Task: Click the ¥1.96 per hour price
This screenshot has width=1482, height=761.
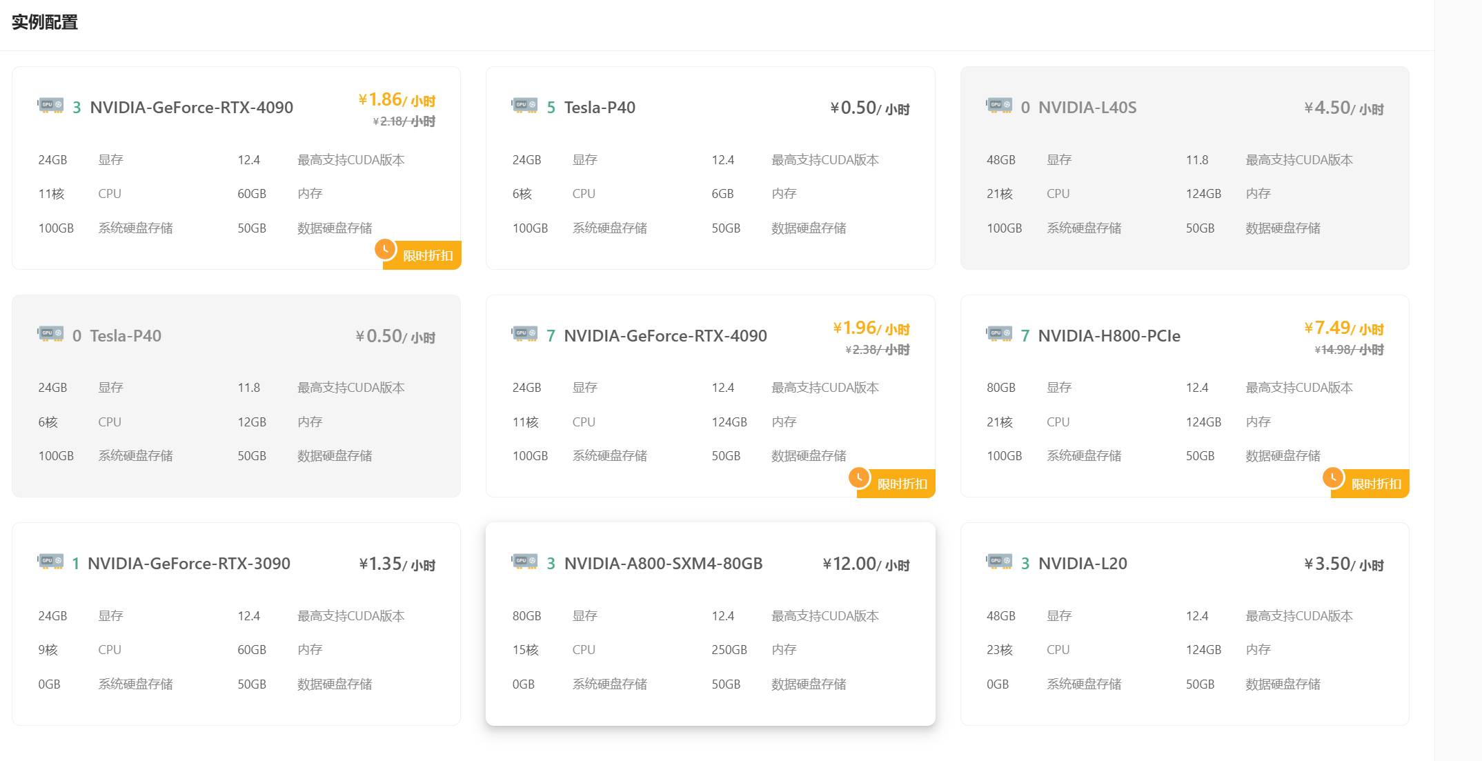Action: point(871,328)
